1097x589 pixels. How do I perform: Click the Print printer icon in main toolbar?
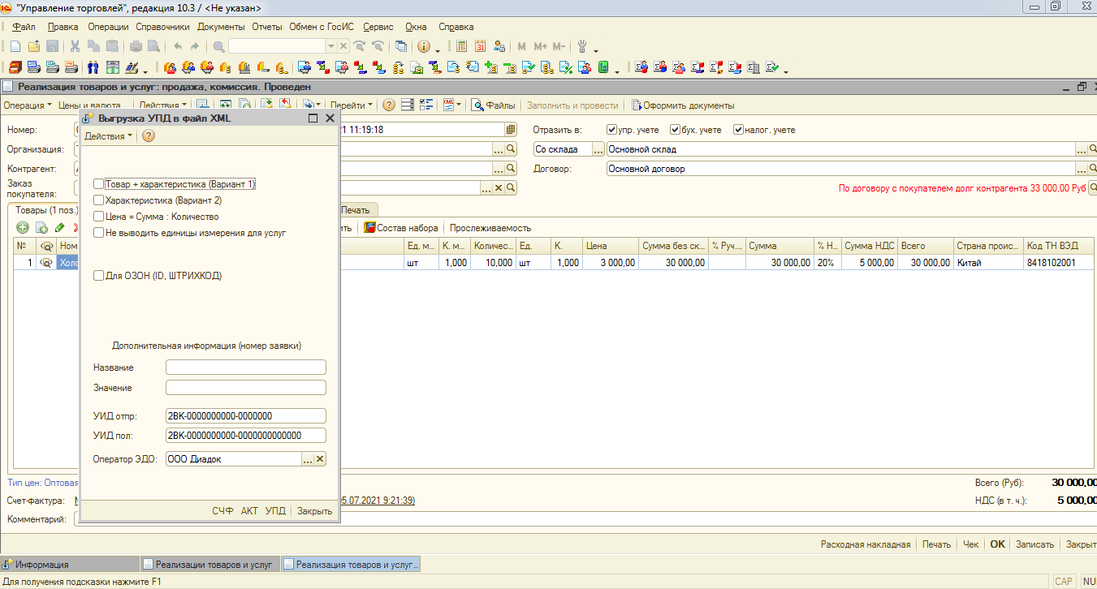click(136, 46)
